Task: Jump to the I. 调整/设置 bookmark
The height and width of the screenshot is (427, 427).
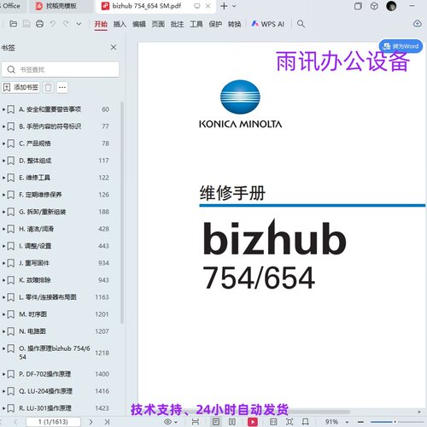Action: coord(35,246)
